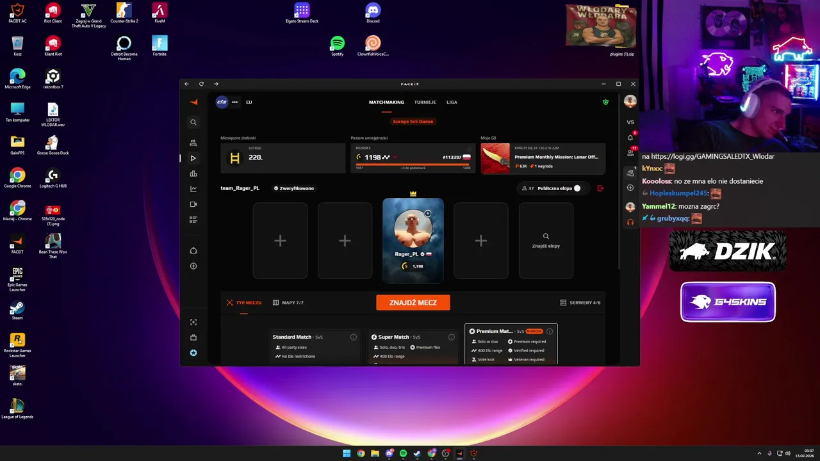Open the search icon in FACEIT sidebar

click(x=193, y=122)
